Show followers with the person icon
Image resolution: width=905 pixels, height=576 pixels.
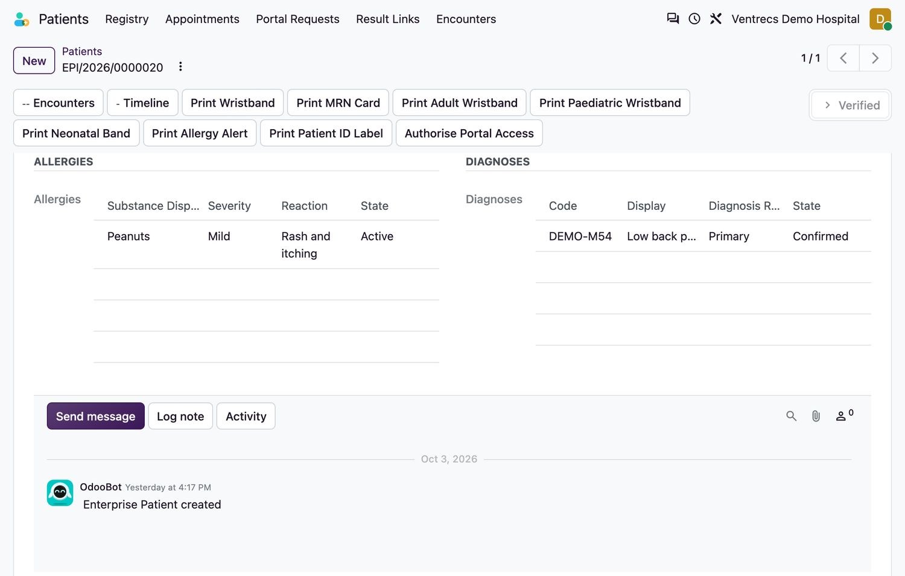(x=844, y=415)
